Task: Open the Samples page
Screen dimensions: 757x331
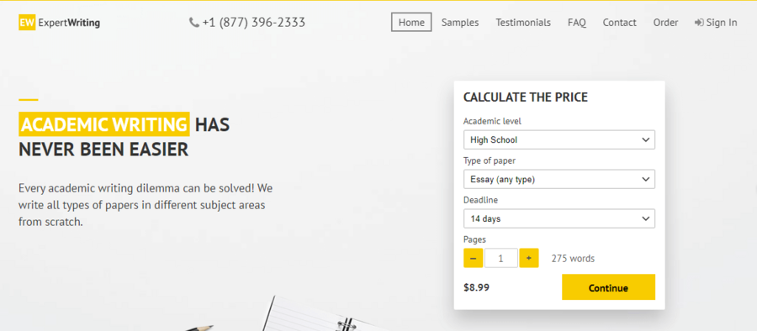Action: tap(460, 22)
